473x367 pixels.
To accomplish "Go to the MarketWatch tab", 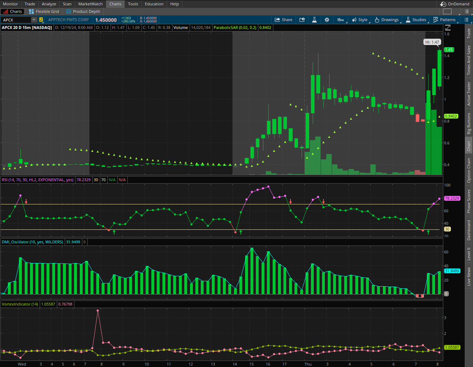I will click(x=90, y=4).
